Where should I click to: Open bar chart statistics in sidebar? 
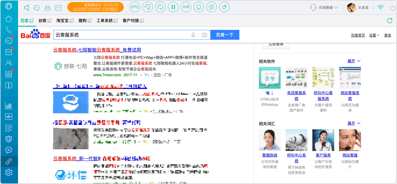click(x=9, y=106)
